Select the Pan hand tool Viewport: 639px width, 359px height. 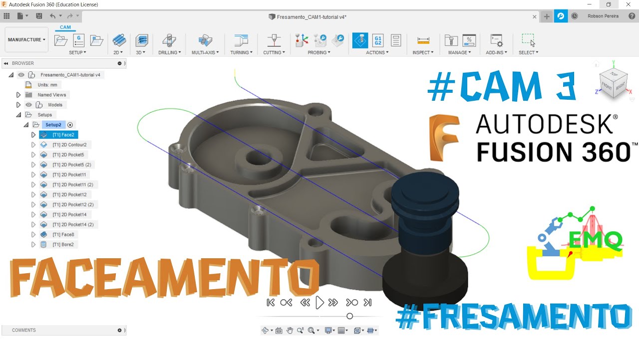click(290, 330)
